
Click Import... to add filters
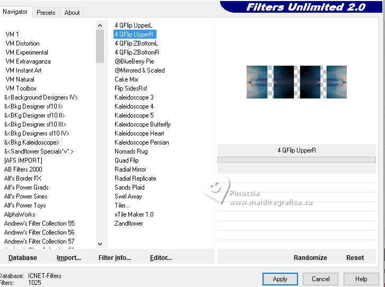(x=69, y=257)
